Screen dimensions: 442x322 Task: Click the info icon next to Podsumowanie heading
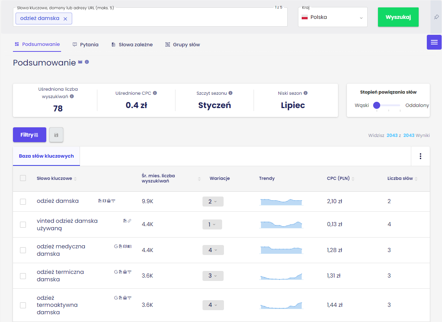[87, 62]
